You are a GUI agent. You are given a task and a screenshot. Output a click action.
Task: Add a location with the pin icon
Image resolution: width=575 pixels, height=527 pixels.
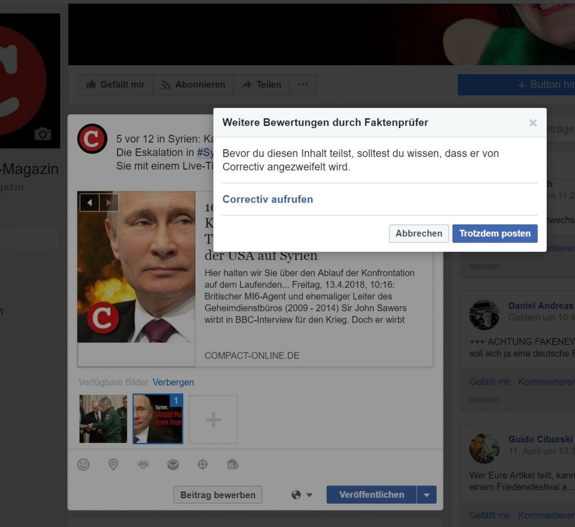coord(113,465)
